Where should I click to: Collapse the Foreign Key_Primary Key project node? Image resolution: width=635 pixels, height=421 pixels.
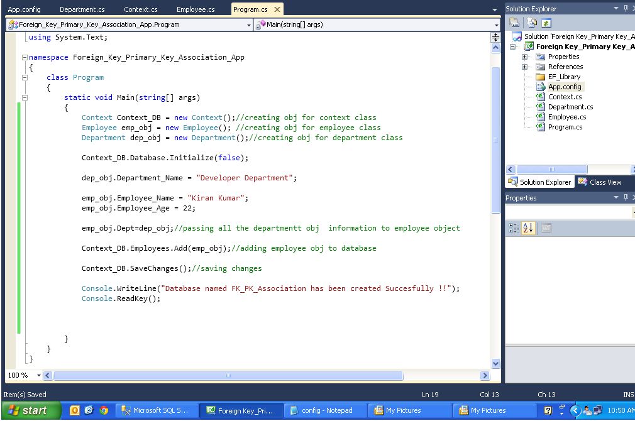513,47
